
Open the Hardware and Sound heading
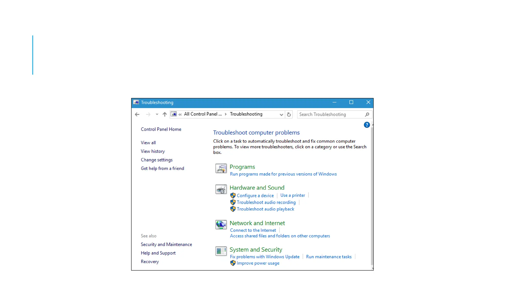(257, 188)
